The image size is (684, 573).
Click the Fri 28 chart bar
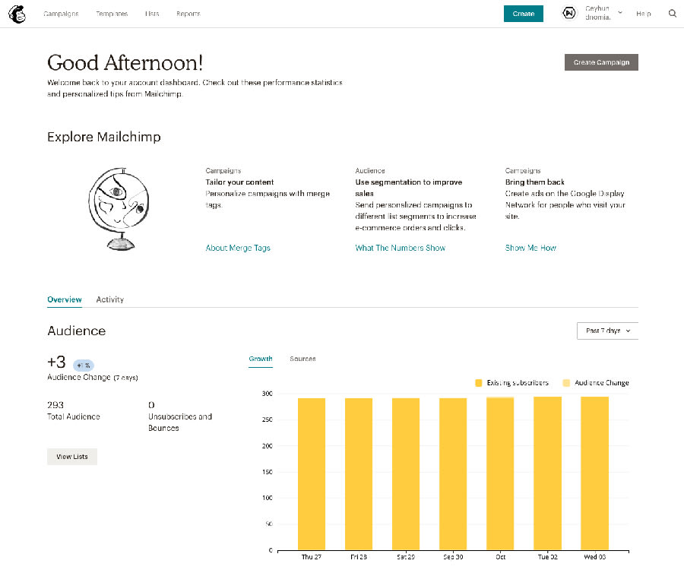coord(359,474)
